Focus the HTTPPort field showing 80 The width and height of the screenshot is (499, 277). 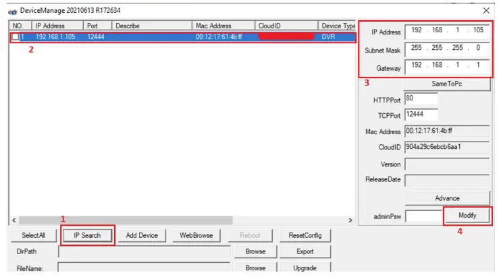(x=421, y=98)
